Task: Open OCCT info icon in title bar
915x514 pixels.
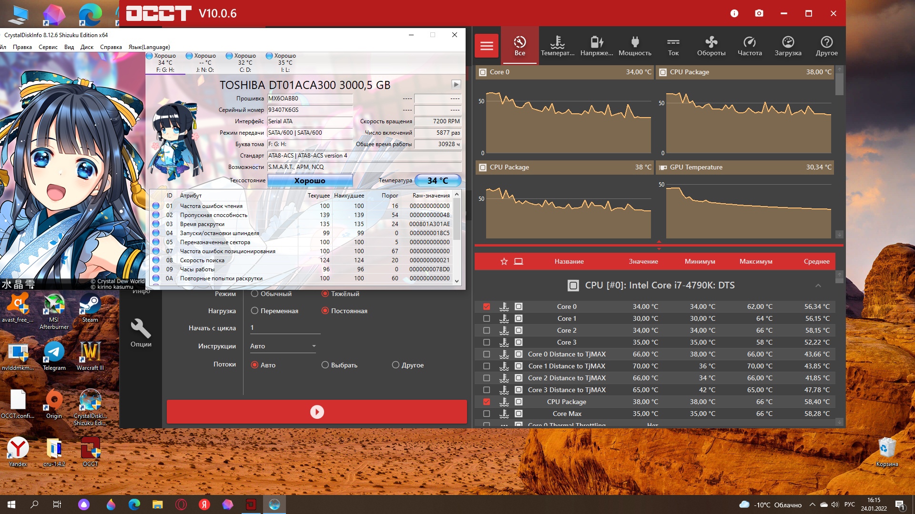Action: coord(734,13)
